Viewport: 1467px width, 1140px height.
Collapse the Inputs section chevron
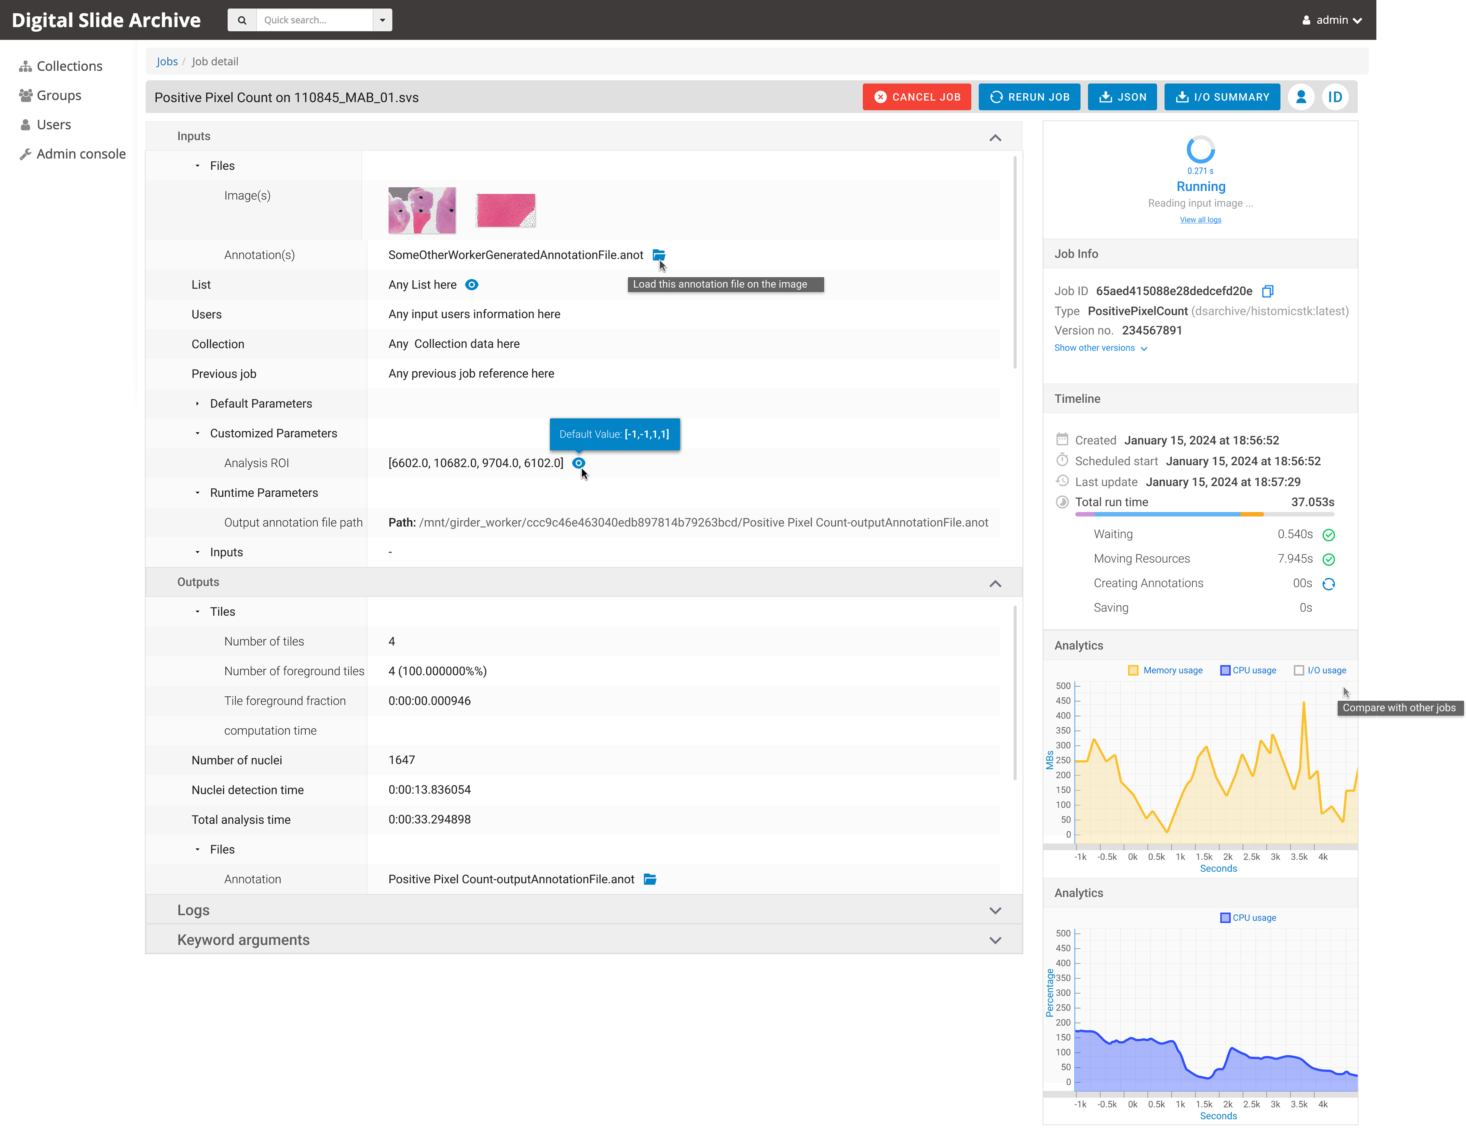click(995, 137)
